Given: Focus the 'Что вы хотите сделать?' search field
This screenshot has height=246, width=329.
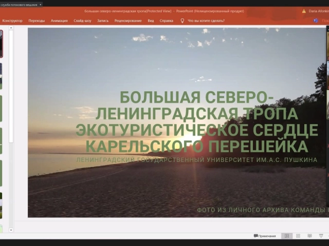Looking at the screenshot, I should tap(206, 20).
